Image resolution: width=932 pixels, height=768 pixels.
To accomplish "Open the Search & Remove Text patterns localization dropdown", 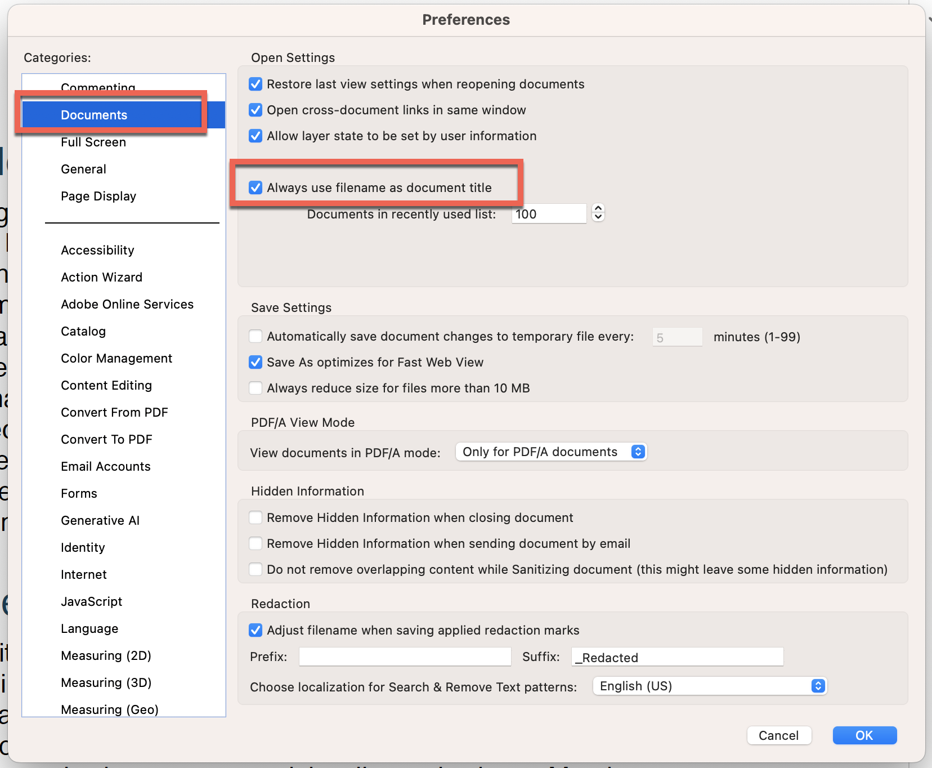I will coord(709,686).
